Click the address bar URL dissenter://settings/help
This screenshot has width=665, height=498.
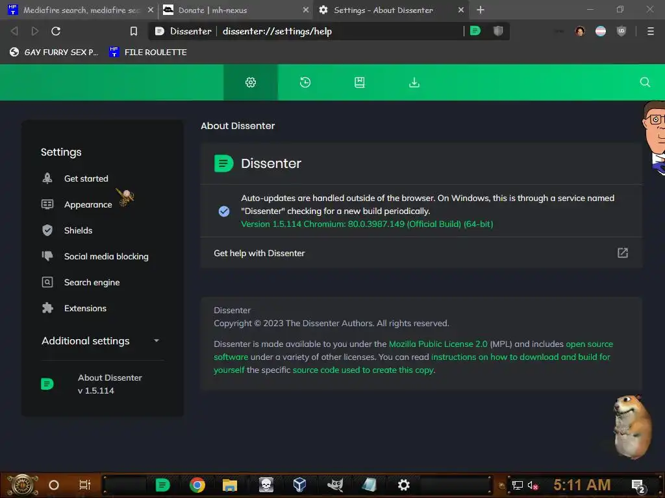(x=277, y=31)
